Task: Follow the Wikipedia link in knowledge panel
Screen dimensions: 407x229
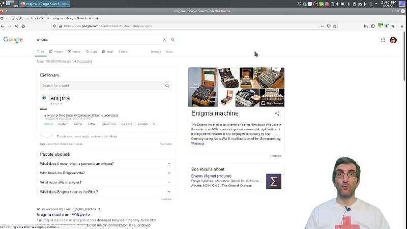Action: 197,144
